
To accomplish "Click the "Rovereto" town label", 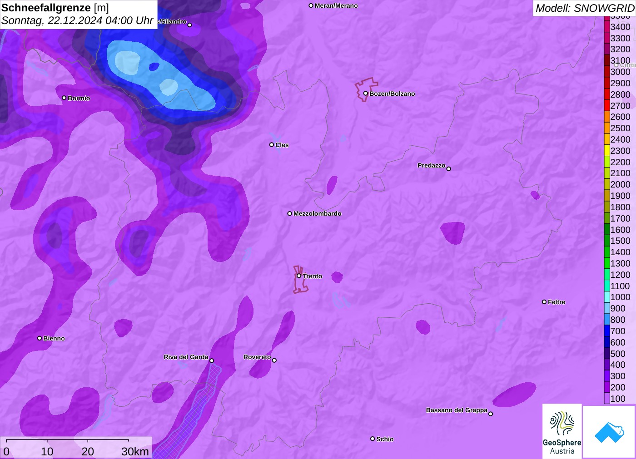I will 257,357.
